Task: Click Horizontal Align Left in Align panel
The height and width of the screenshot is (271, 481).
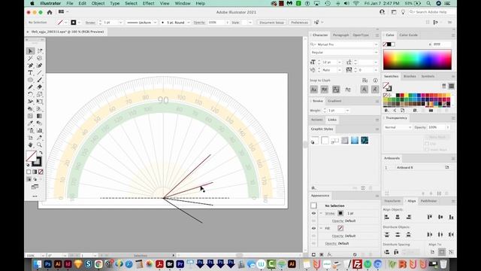Action: coord(387,217)
